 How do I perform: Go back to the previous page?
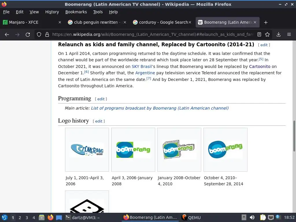click(x=7, y=35)
